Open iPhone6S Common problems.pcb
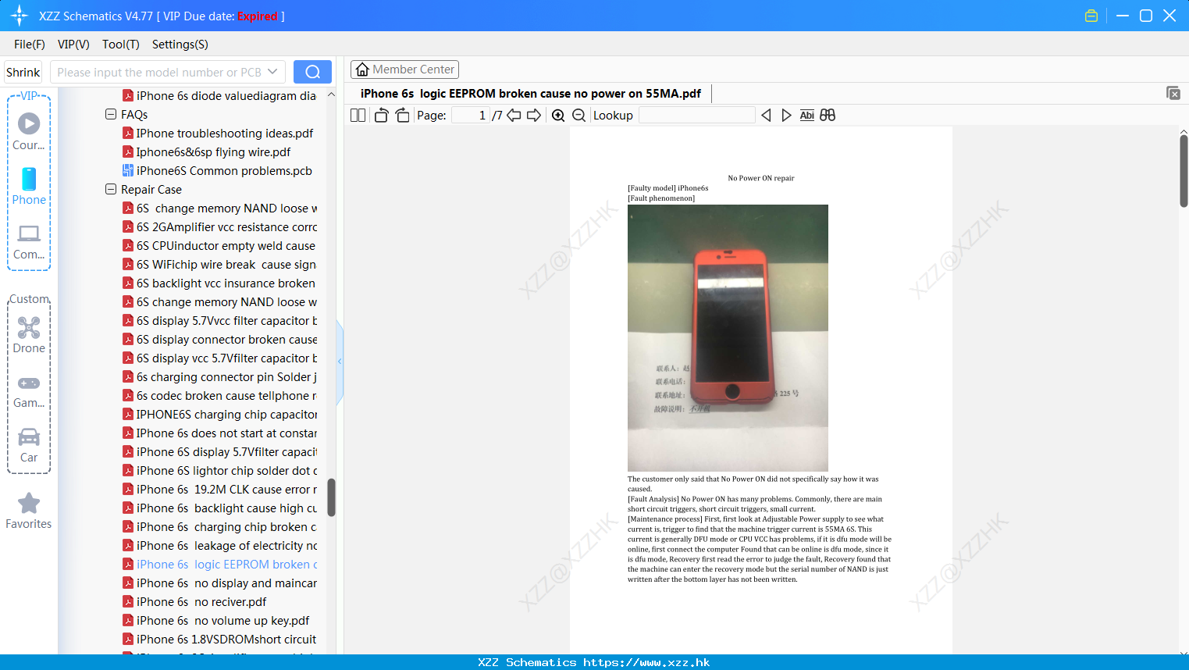Image resolution: width=1189 pixels, height=670 pixels. [x=217, y=171]
